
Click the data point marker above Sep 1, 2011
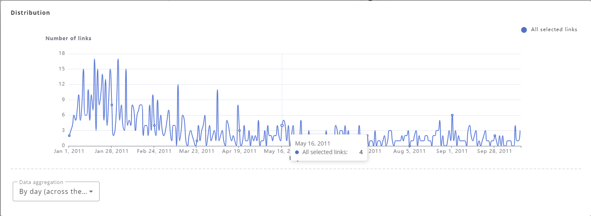452,115
